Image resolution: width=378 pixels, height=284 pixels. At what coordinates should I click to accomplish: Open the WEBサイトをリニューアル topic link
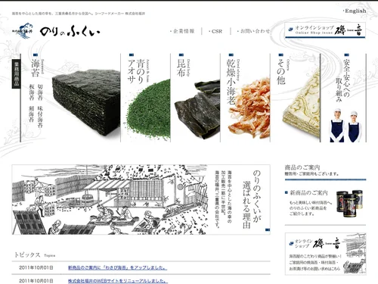pyautogui.click(x=118, y=281)
